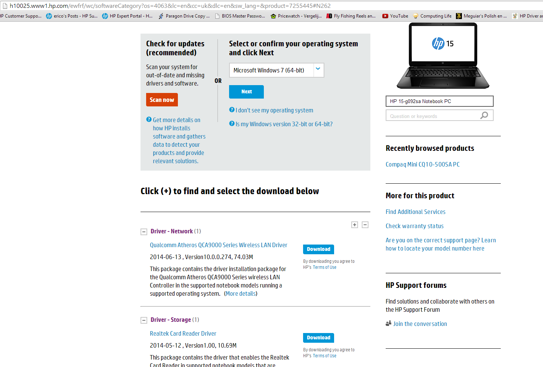
Task: Open HP Customer Support bookmark
Action: tap(21, 16)
